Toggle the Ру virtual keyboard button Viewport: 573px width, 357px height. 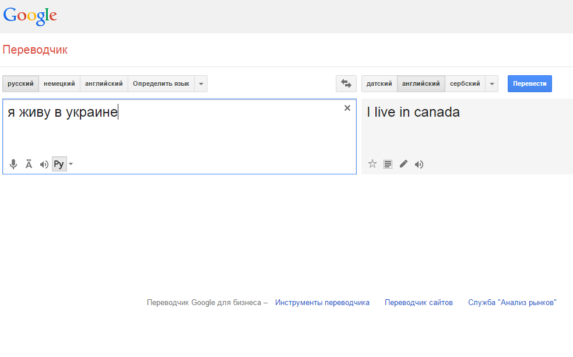coord(58,164)
